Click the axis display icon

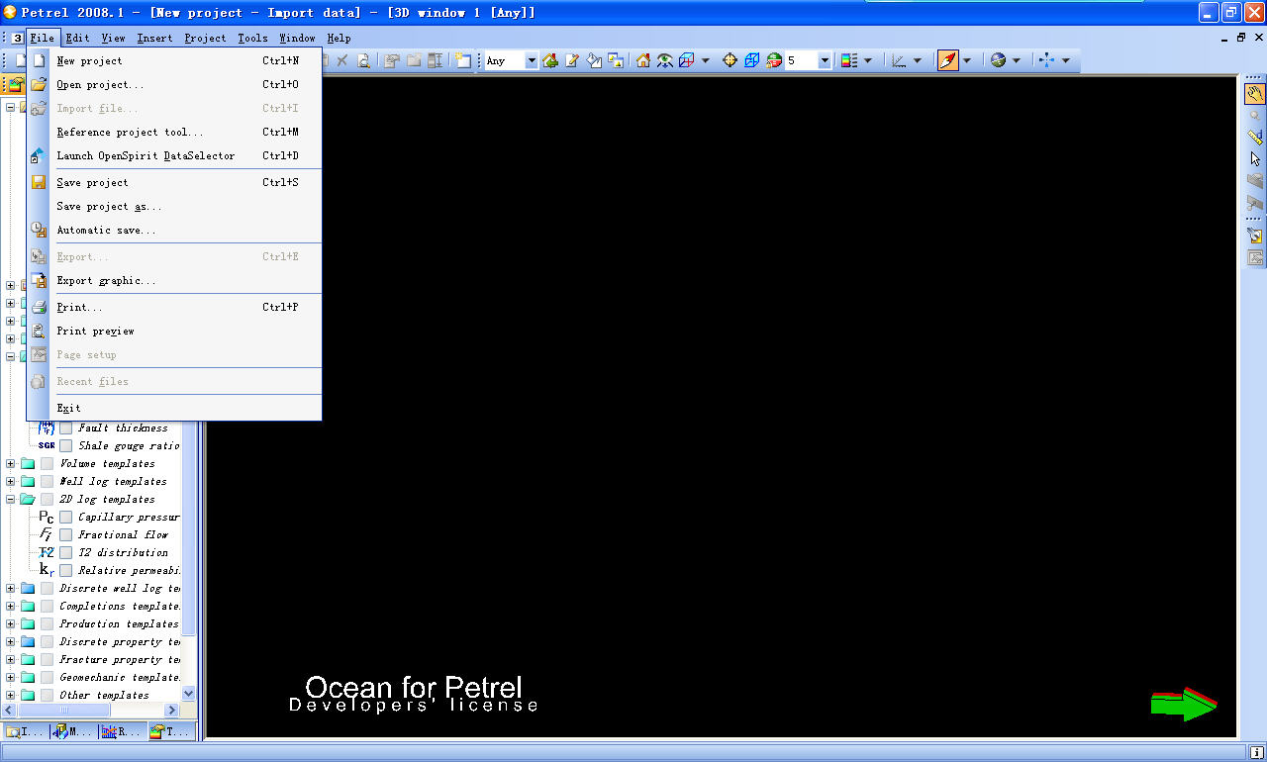pos(899,60)
